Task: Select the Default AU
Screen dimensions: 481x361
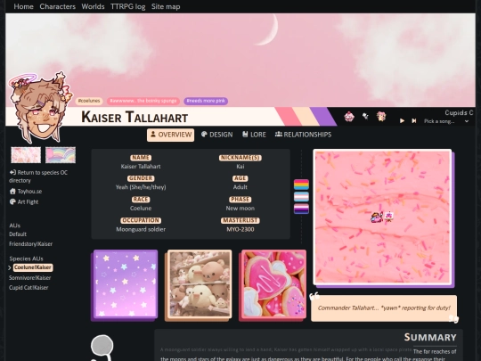Action: click(x=18, y=234)
